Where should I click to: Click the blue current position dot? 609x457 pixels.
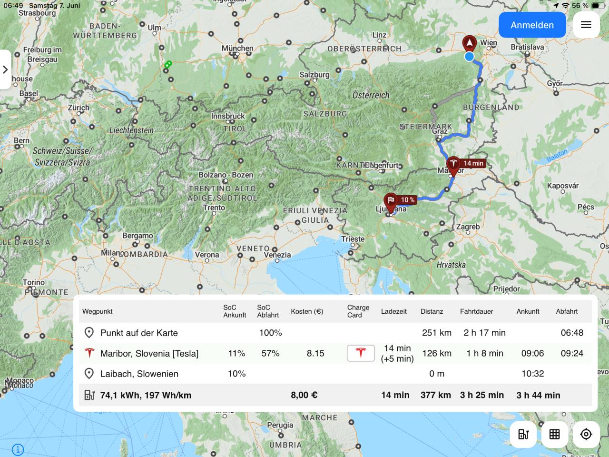(470, 57)
